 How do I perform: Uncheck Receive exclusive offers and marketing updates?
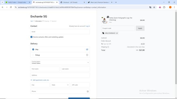point(31,37)
